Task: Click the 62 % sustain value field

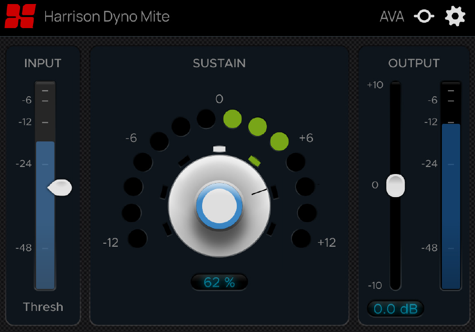Action: (219, 282)
